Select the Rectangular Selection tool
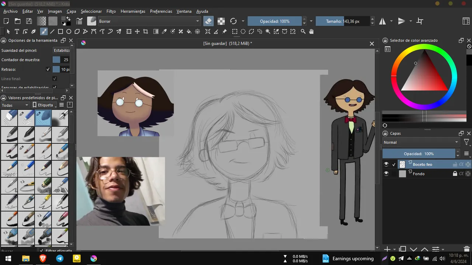 235,32
